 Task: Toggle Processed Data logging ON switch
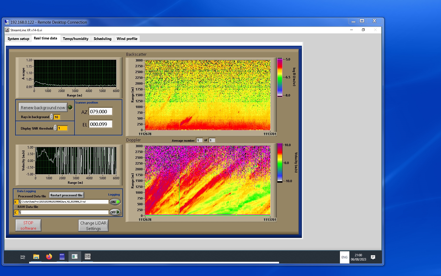[x=115, y=202]
